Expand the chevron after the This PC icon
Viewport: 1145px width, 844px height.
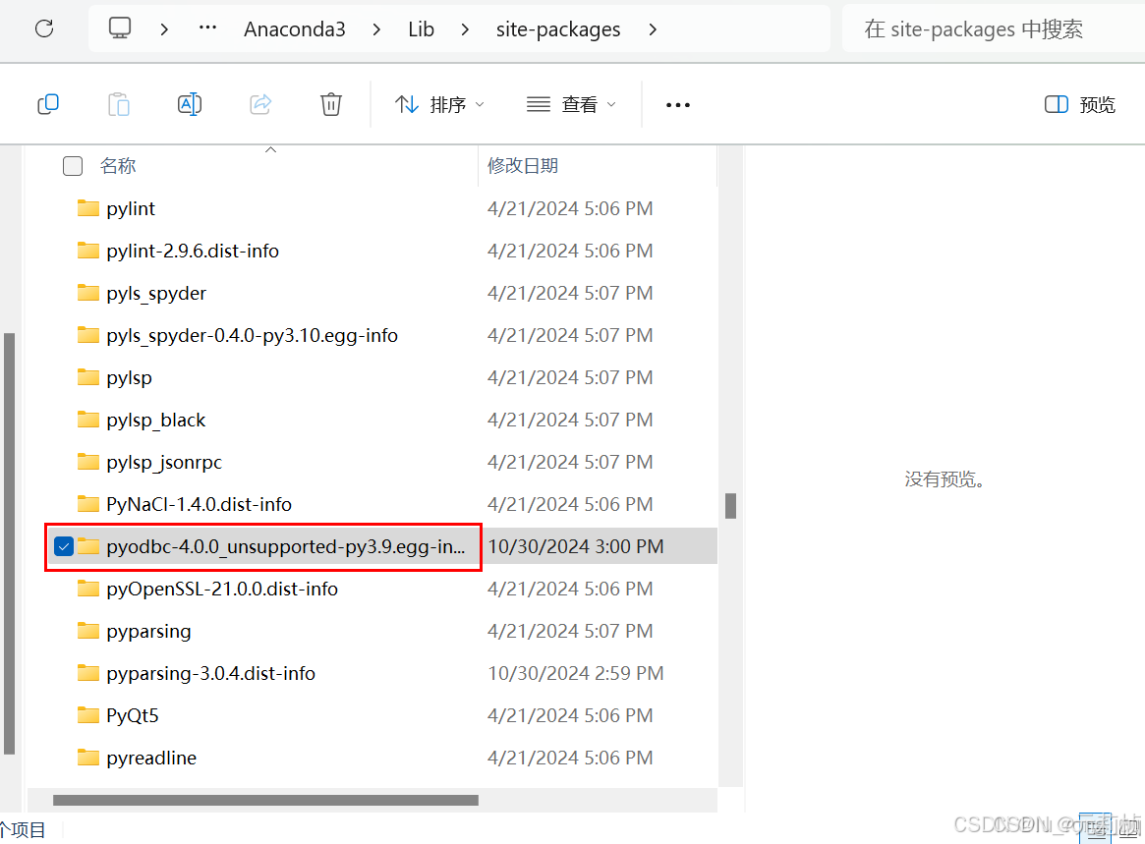tap(164, 29)
